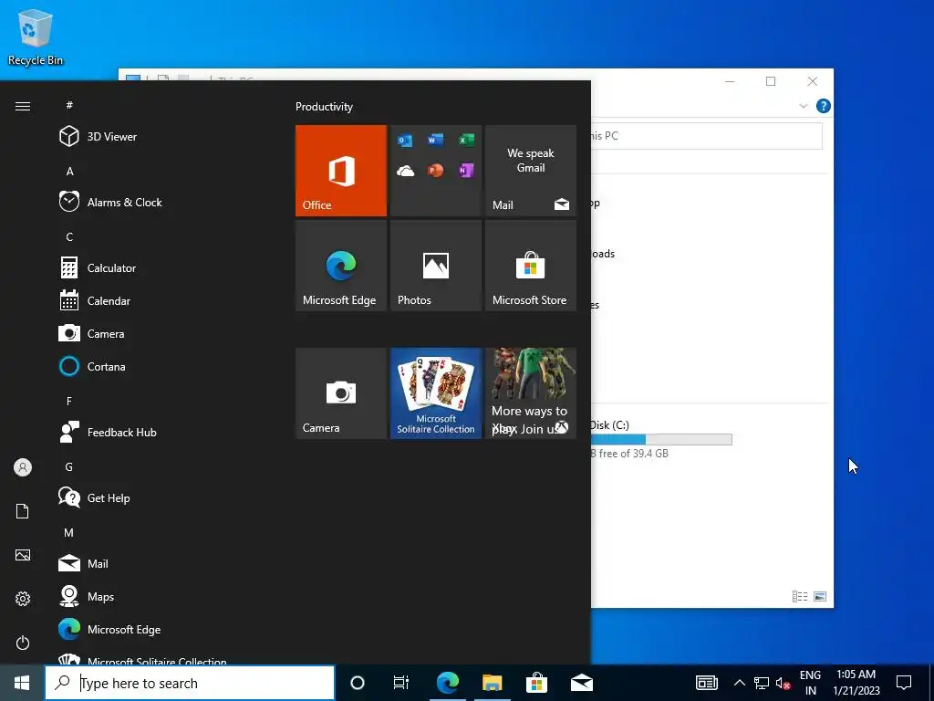Open the Camera tile
This screenshot has height=701, width=934.
tap(341, 393)
